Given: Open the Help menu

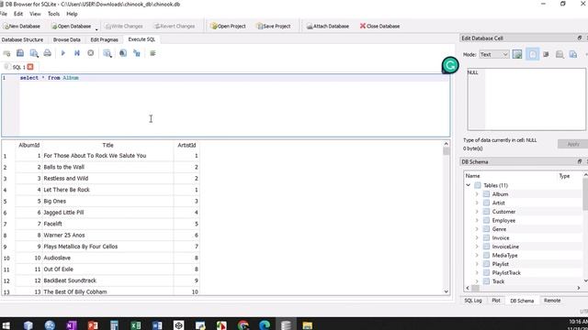Looking at the screenshot, I should 72,14.
